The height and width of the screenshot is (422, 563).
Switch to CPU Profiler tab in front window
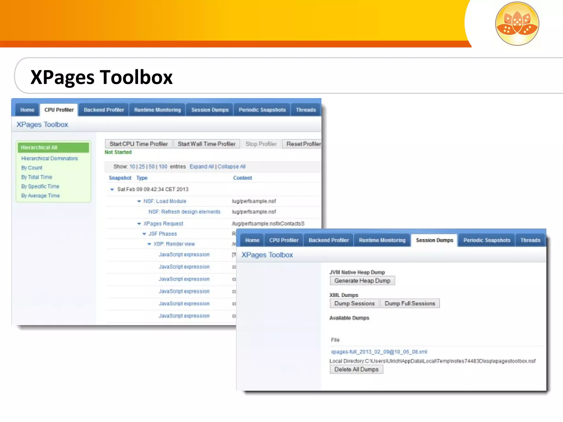284,240
